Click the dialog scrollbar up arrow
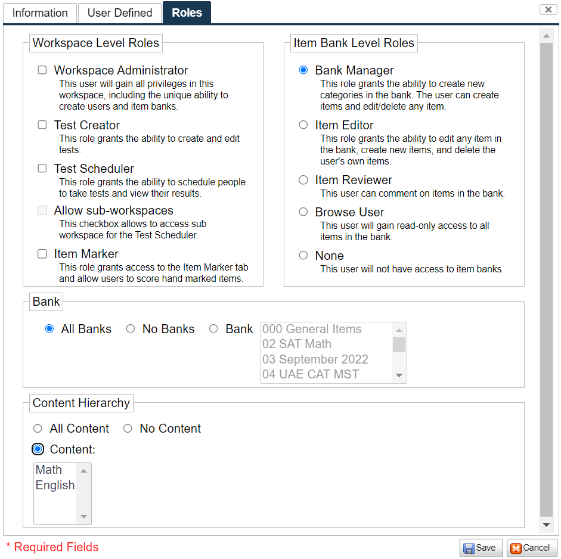 [546, 36]
